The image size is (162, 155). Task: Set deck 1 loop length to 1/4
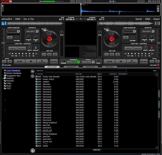[12, 53]
